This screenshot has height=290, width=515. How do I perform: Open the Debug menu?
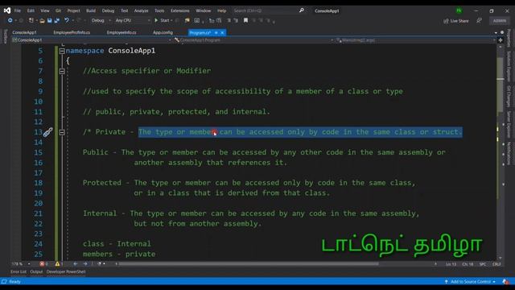[108, 10]
